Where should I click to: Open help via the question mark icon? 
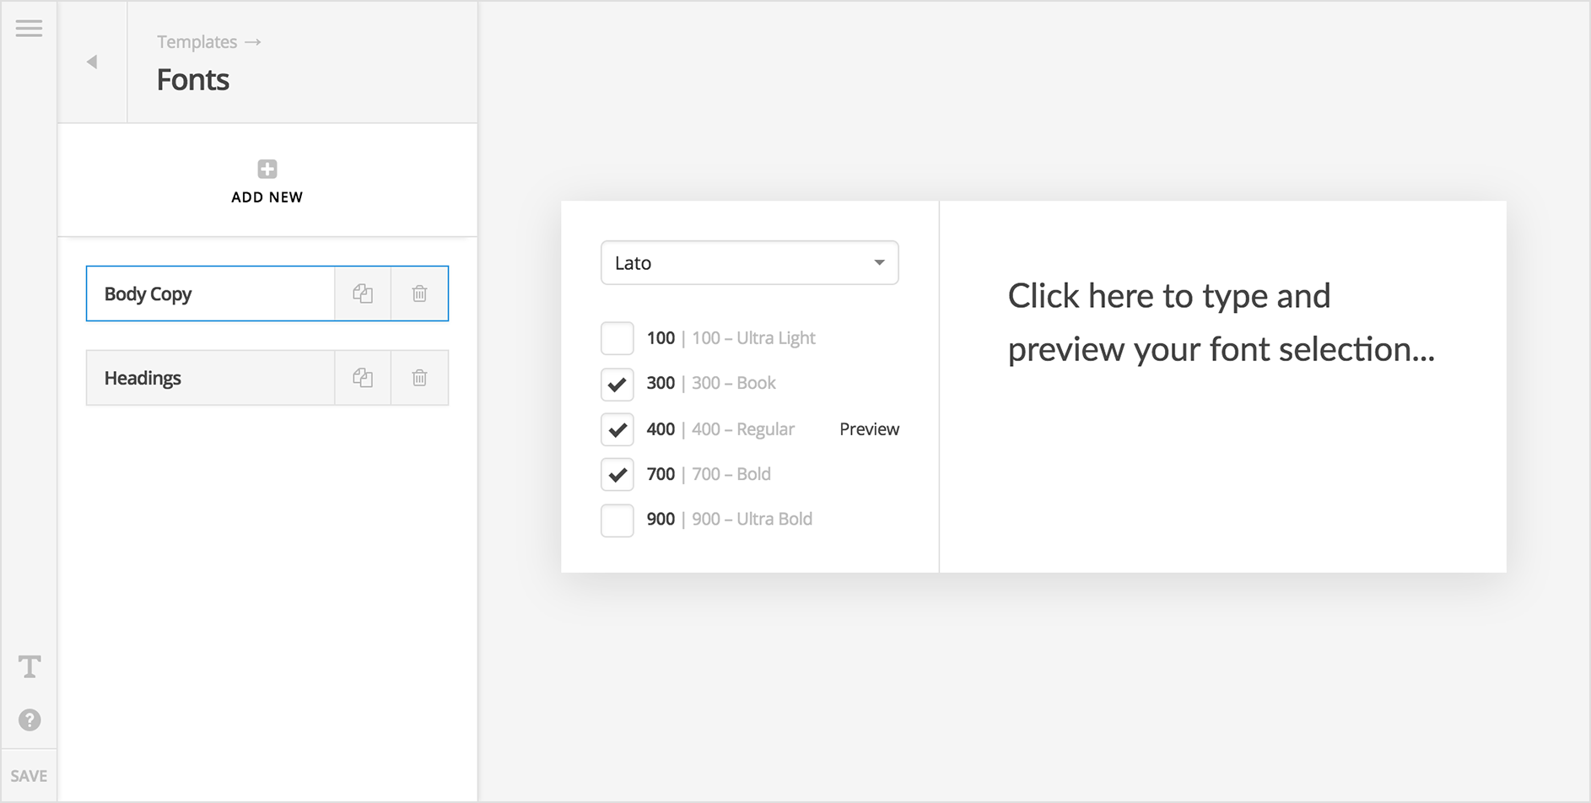(30, 719)
